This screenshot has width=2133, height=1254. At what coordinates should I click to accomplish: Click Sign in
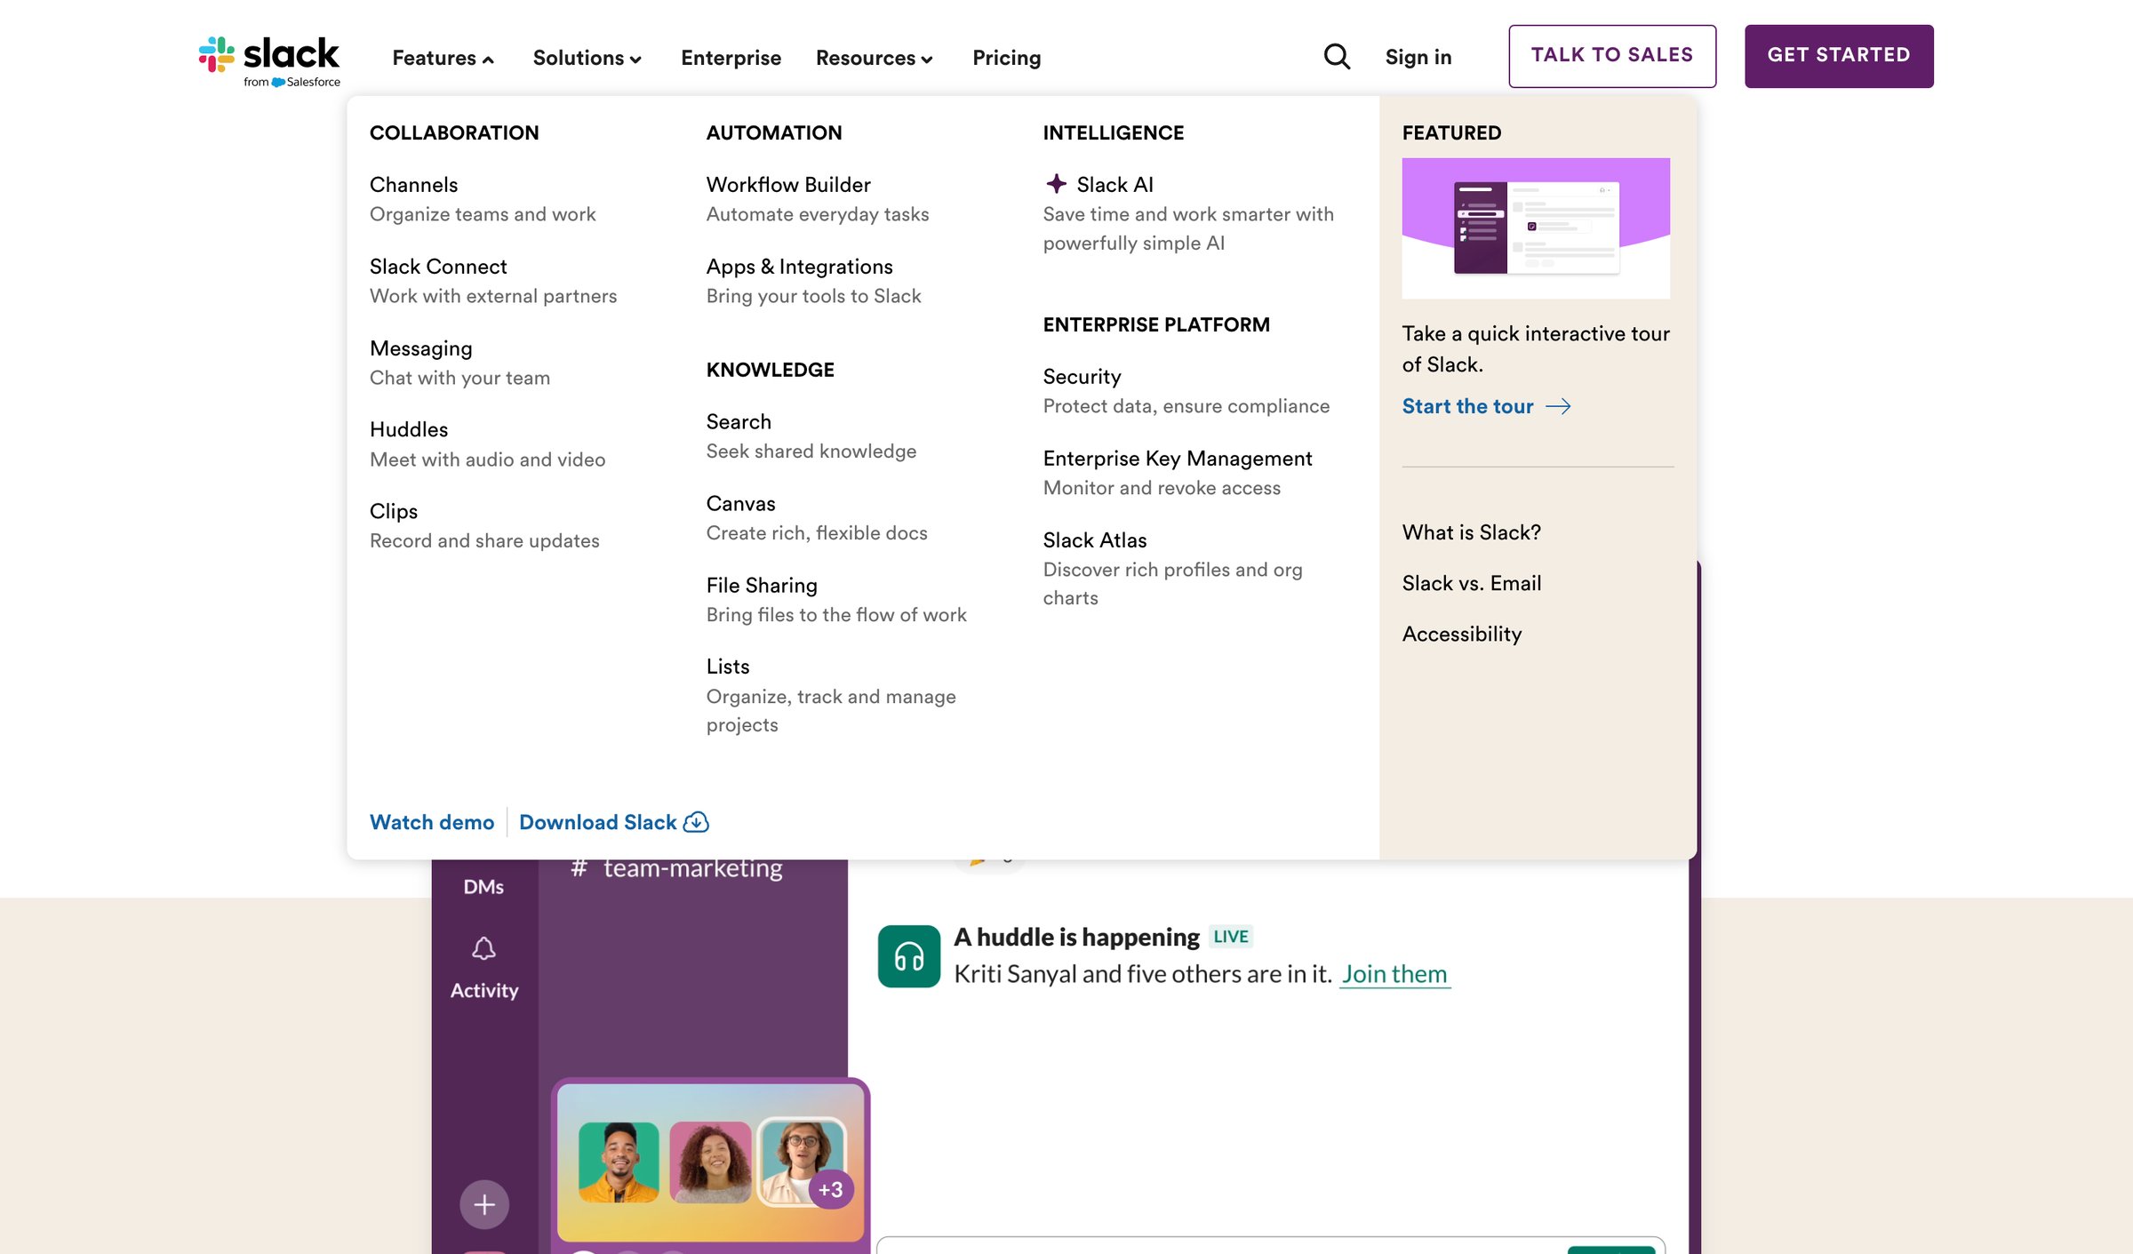pyautogui.click(x=1418, y=57)
